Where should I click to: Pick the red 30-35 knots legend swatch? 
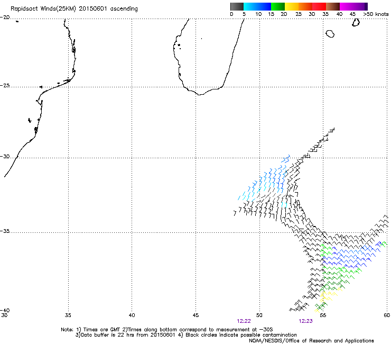point(319,6)
